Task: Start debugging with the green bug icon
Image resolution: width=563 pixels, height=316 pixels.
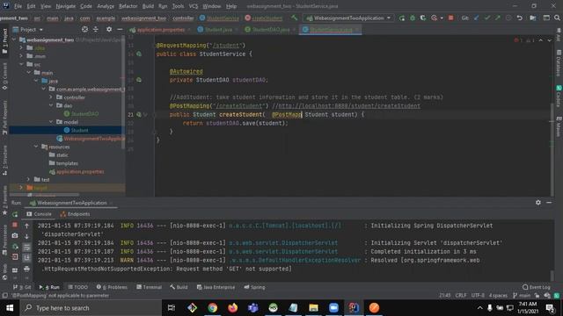Action: [413, 18]
